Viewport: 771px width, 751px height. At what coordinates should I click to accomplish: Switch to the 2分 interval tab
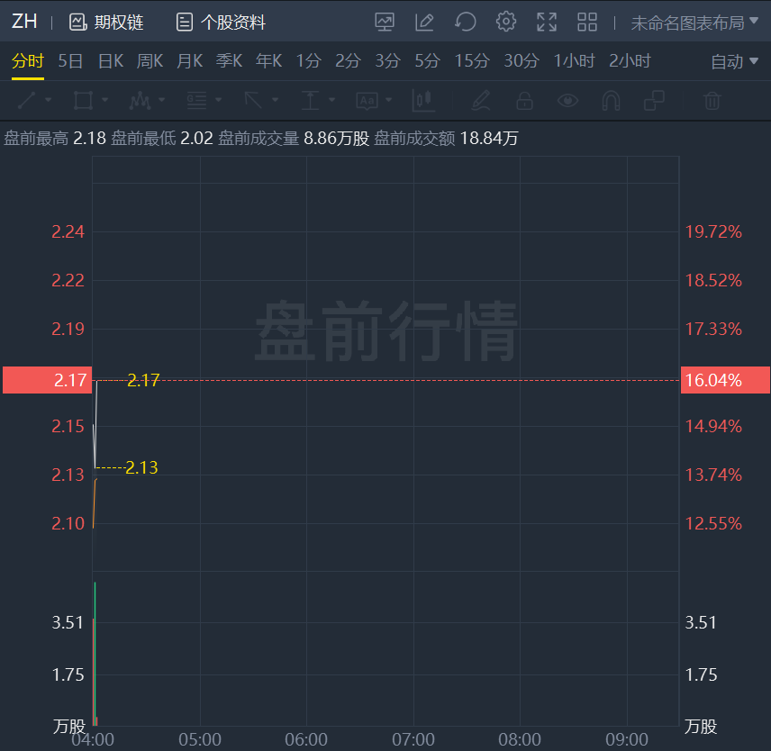coord(349,61)
